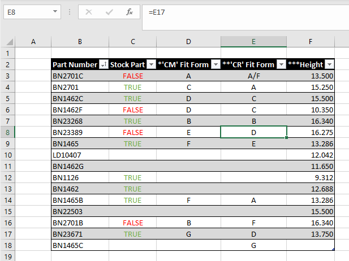Click cell BN1462C

[80, 98]
